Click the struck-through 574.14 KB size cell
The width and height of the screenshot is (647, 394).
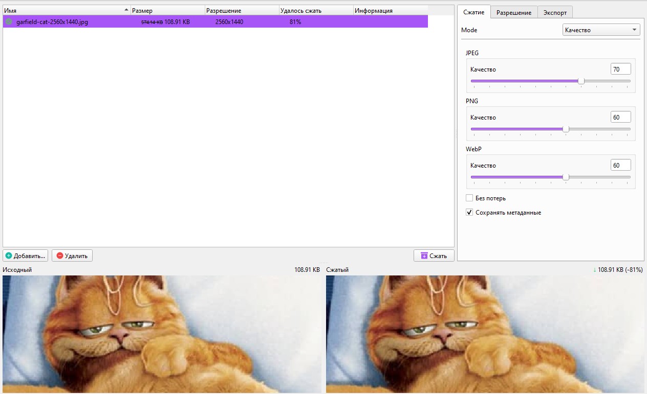click(x=152, y=22)
